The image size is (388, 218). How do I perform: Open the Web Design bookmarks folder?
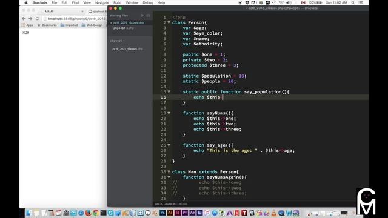[92, 25]
